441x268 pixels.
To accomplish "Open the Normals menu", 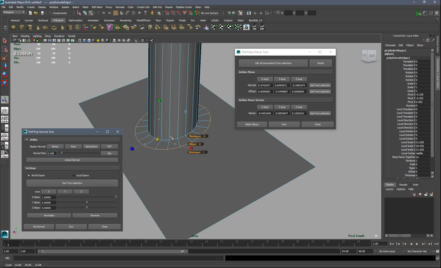I will coord(120,7).
